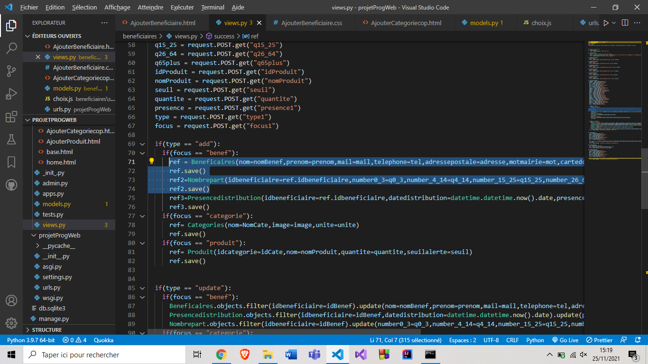Open Microsoft Word from the taskbar
This screenshot has width=648, height=364.
tap(291, 355)
